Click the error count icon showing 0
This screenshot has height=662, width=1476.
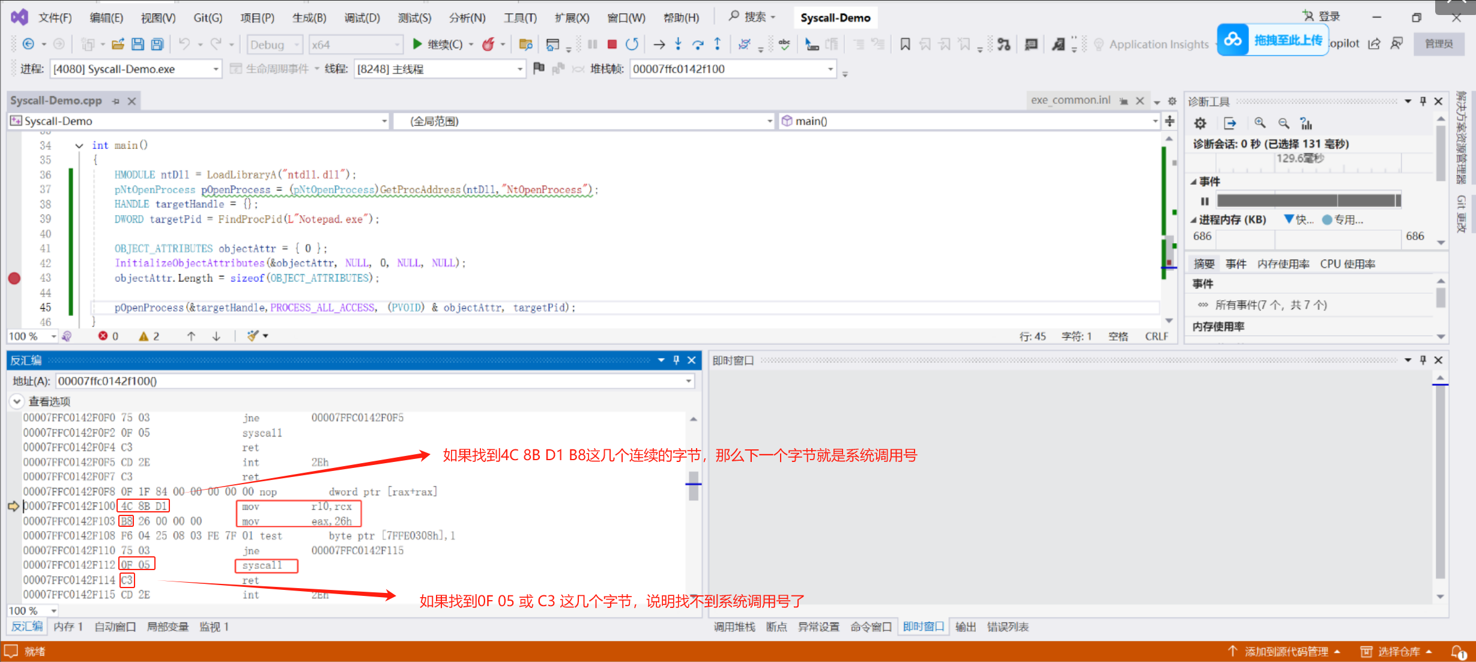click(x=103, y=336)
